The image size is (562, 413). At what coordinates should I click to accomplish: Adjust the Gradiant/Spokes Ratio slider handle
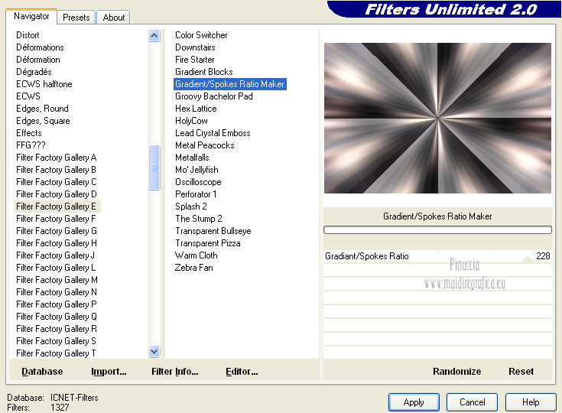click(528, 259)
